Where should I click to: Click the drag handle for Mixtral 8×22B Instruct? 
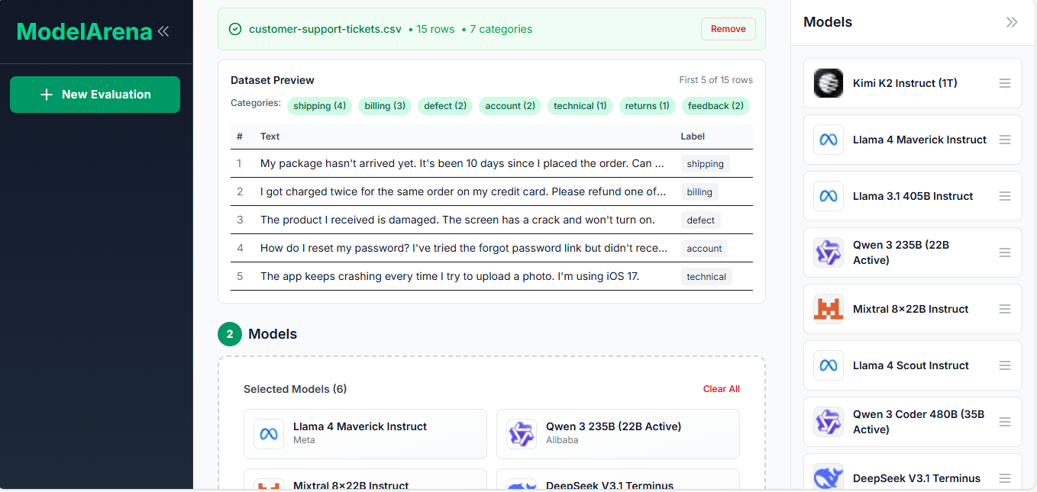tap(1005, 309)
